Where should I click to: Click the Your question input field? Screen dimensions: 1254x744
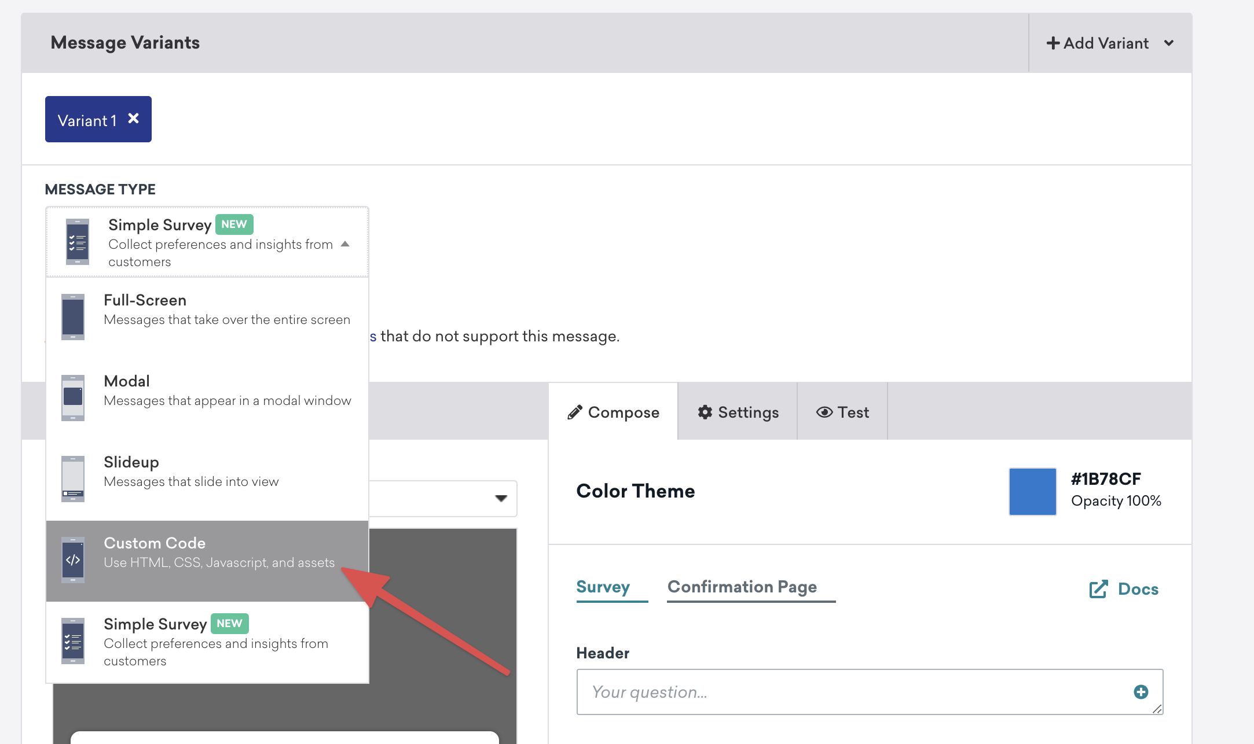872,693
